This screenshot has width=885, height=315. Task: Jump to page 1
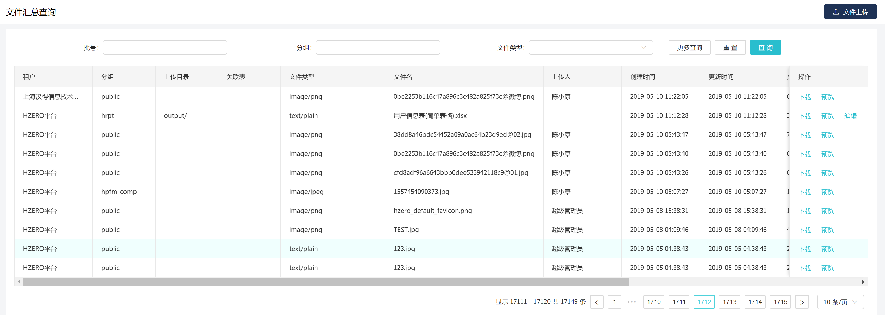coord(614,302)
